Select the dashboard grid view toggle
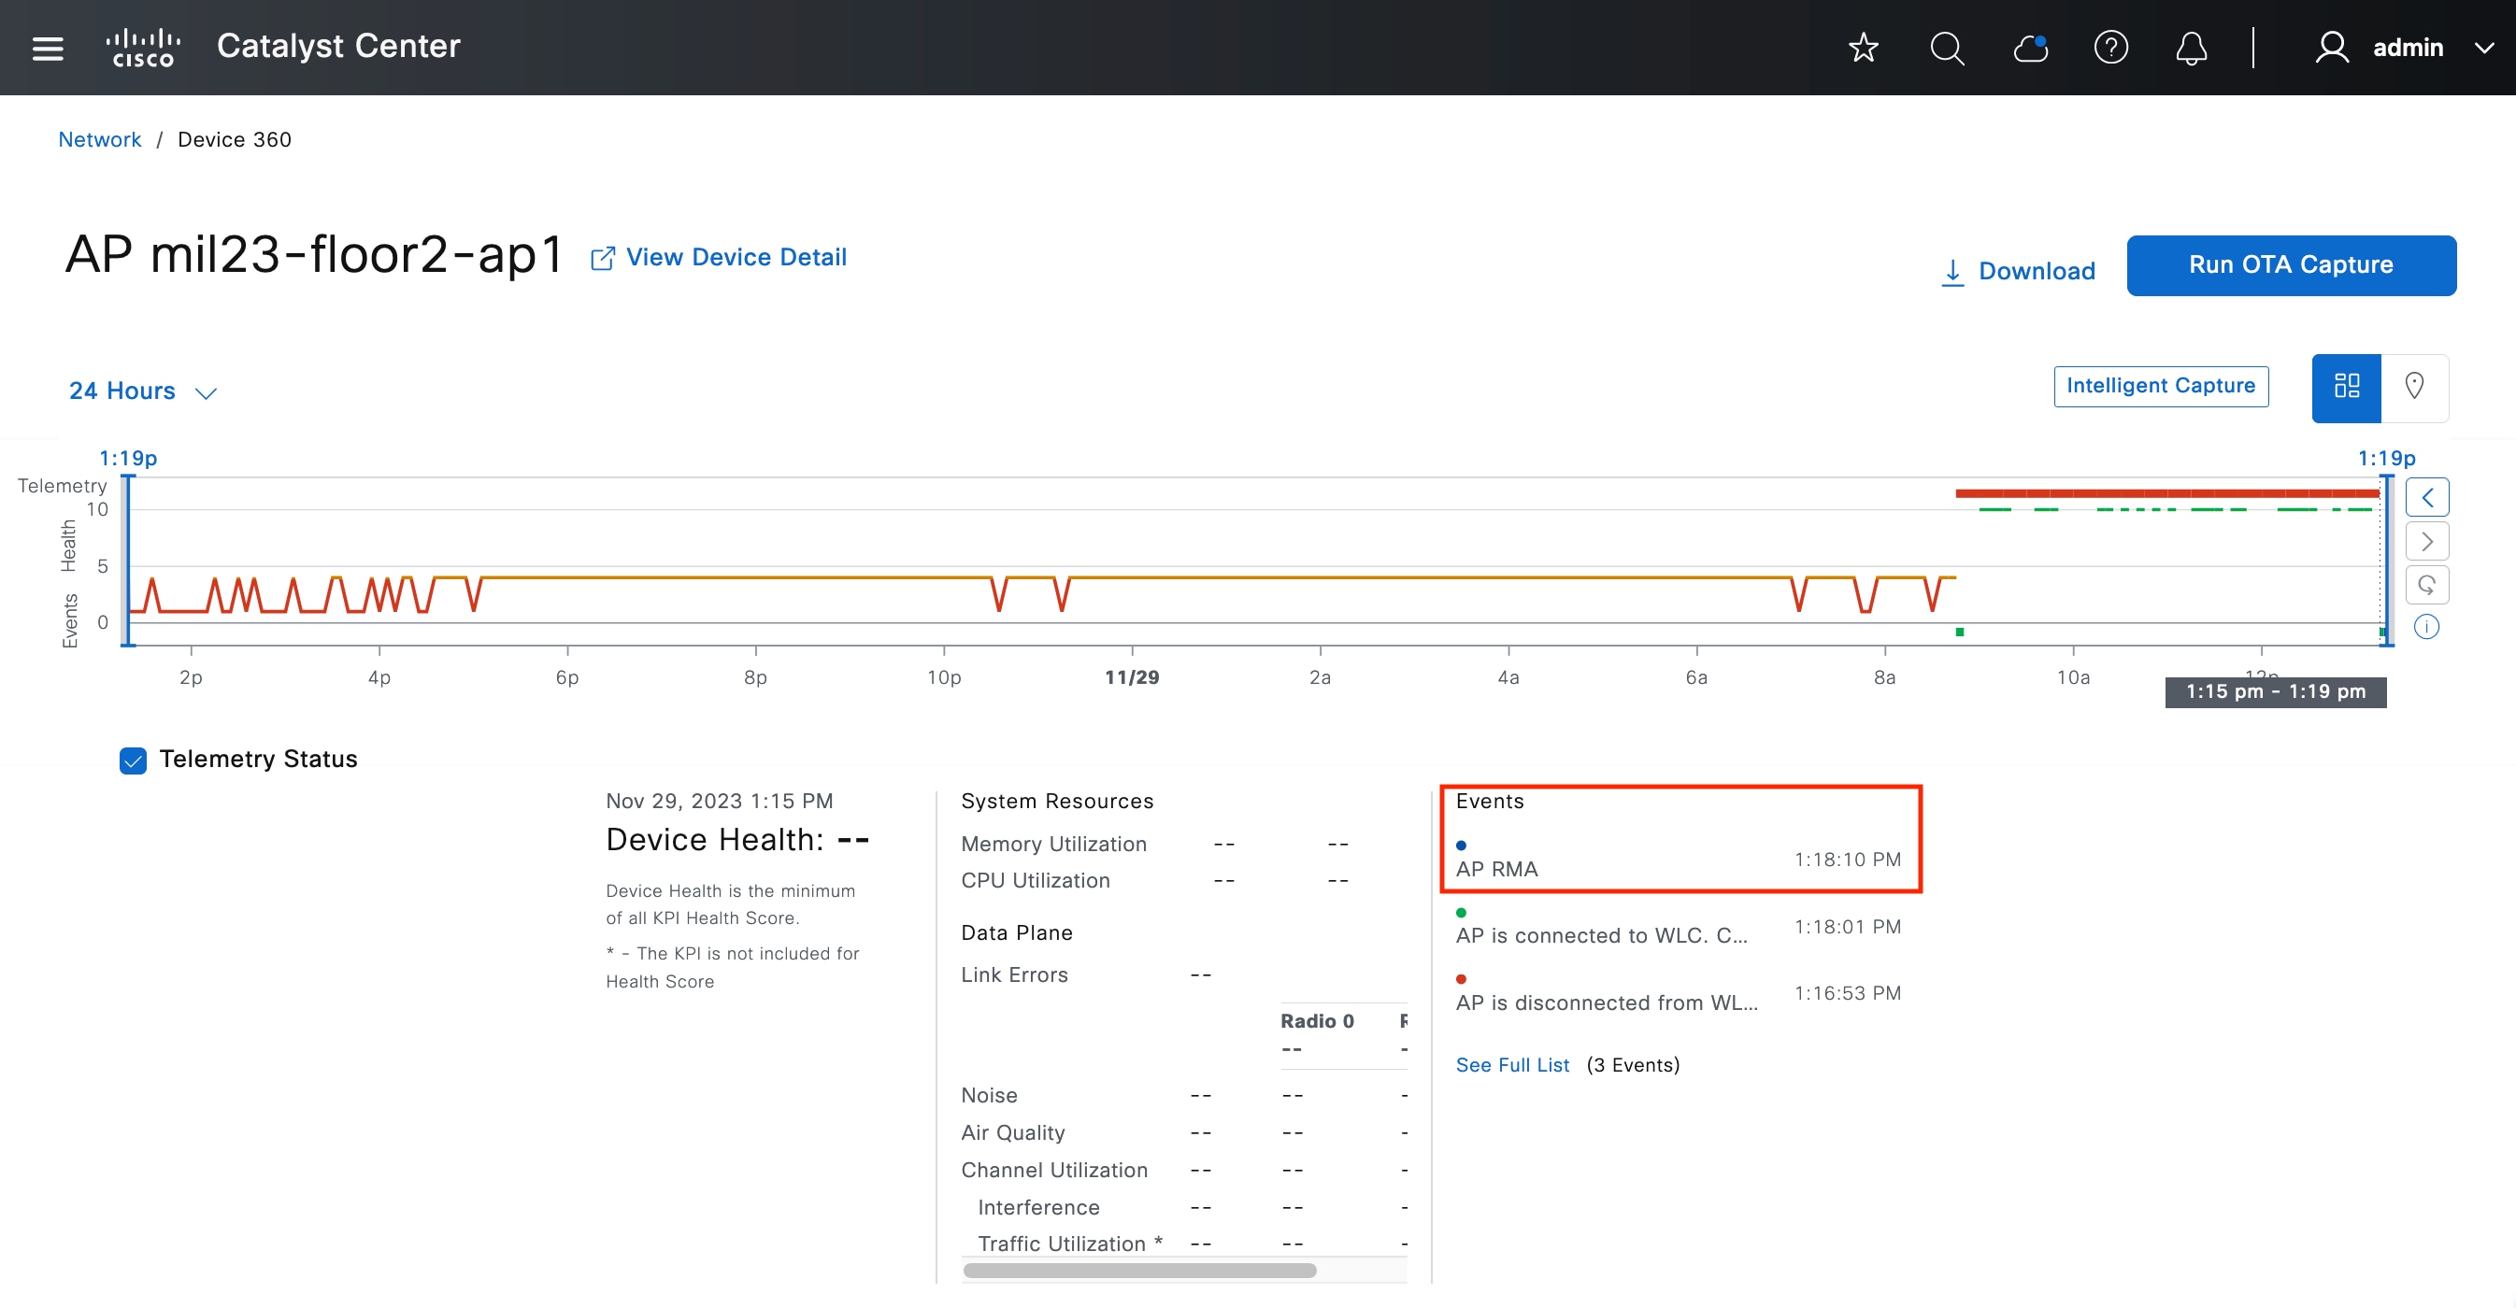 pos(2345,387)
